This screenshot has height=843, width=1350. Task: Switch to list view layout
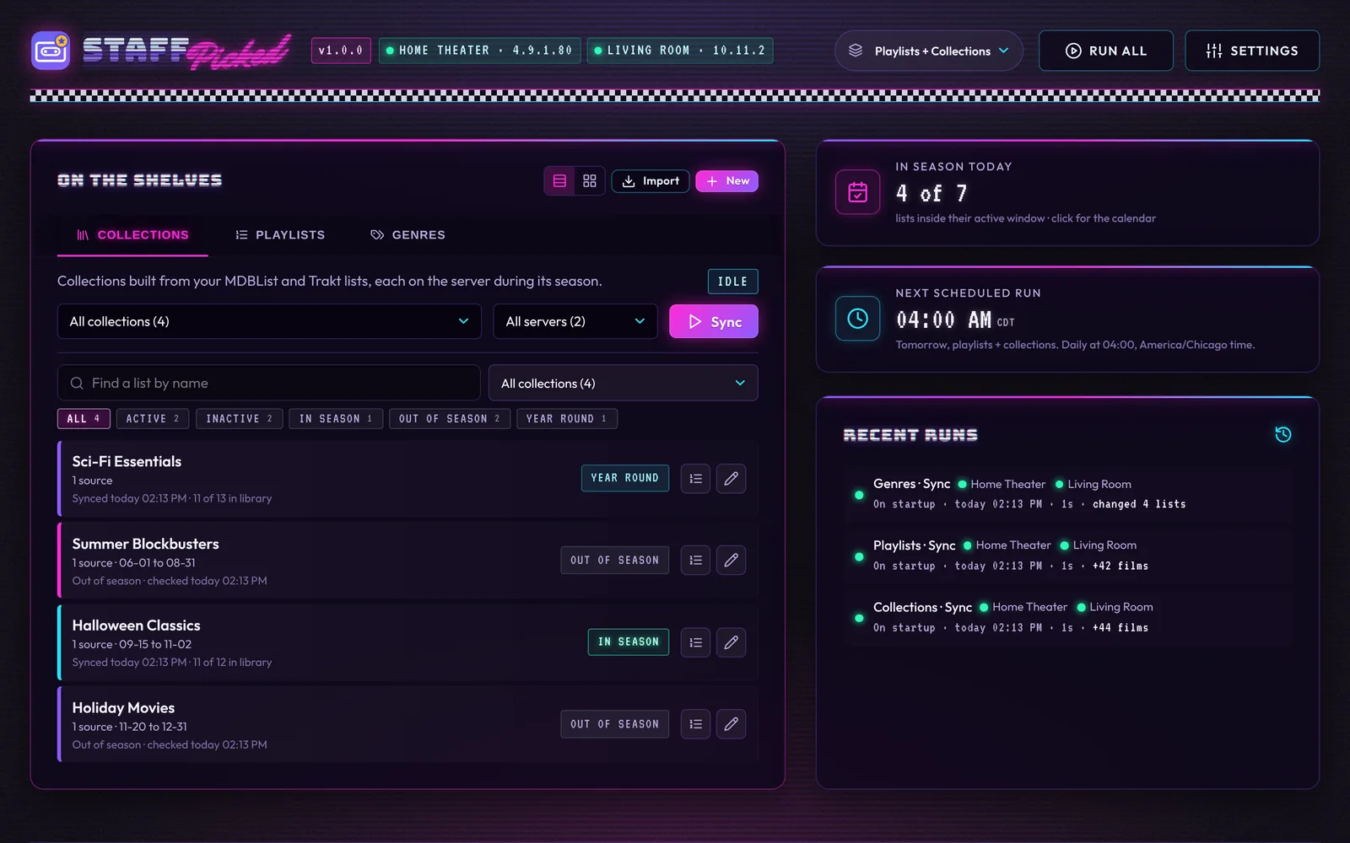tap(559, 181)
